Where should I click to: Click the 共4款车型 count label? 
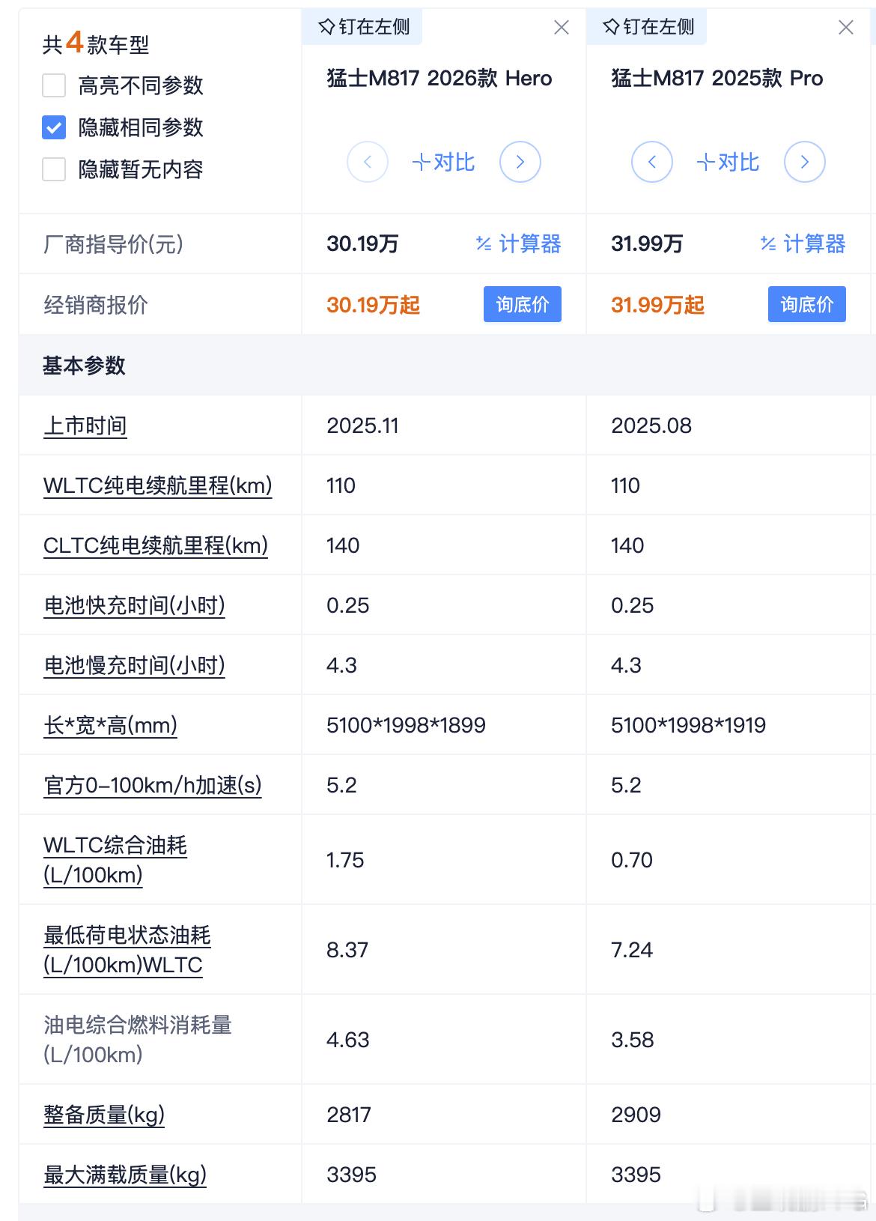tap(96, 43)
